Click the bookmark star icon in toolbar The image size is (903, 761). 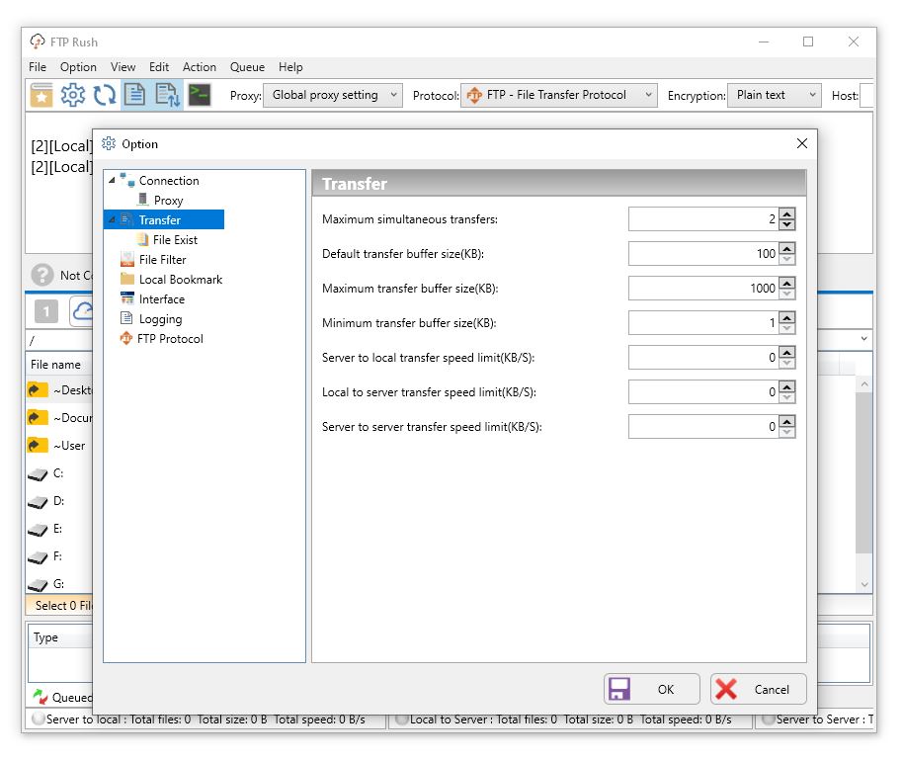41,95
